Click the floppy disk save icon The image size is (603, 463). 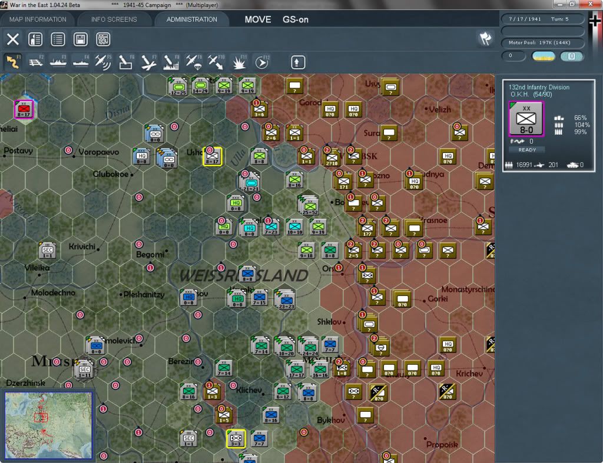point(80,39)
